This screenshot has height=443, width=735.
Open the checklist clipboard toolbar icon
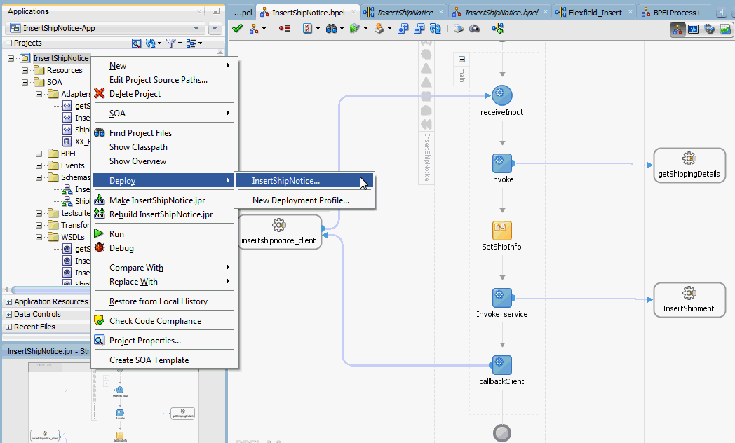(307, 29)
